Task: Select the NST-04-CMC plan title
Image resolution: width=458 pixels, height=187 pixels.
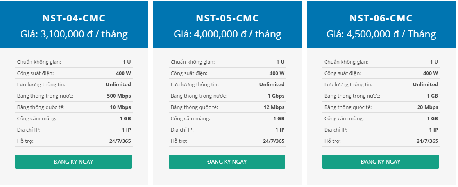Action: point(74,18)
